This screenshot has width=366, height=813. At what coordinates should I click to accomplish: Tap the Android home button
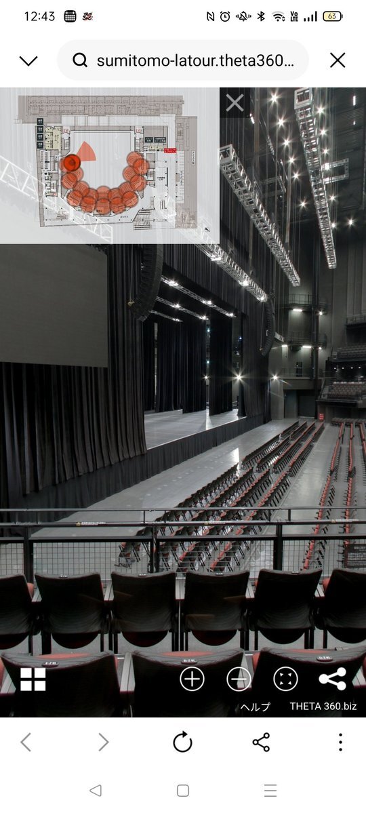point(182,790)
